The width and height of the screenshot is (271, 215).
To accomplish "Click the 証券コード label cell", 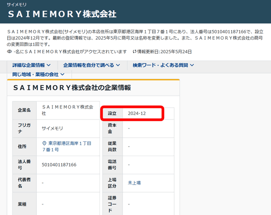I will click(x=112, y=204).
